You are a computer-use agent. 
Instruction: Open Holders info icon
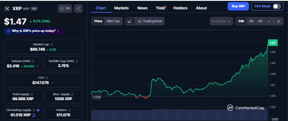(69, 110)
